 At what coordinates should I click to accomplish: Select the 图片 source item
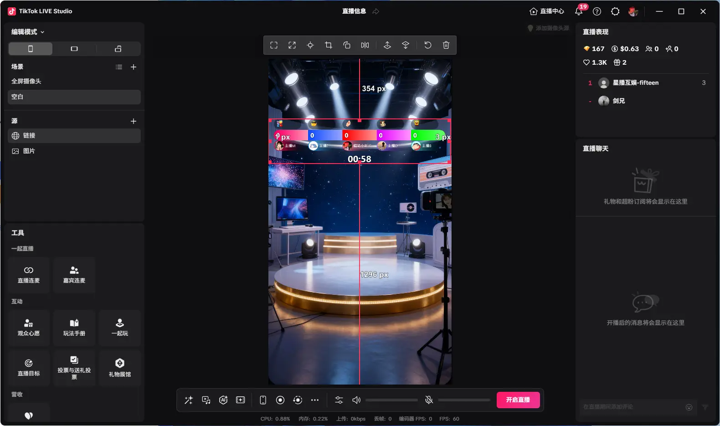pos(29,151)
